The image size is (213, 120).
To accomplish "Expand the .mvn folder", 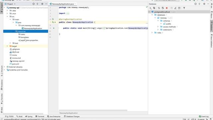I will point(7,13).
